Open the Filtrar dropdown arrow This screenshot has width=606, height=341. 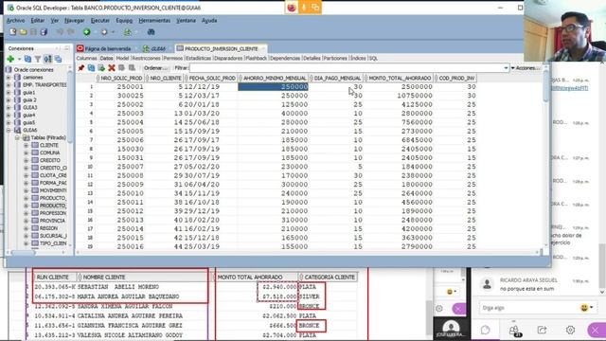click(x=506, y=68)
